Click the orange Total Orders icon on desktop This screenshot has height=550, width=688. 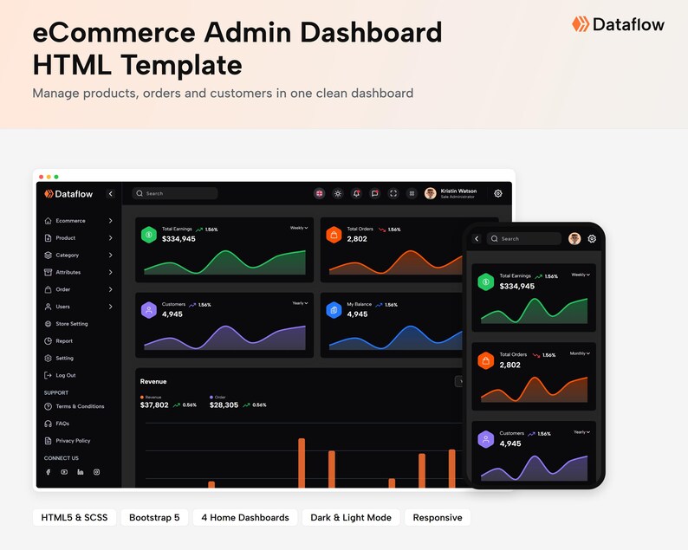(x=334, y=235)
